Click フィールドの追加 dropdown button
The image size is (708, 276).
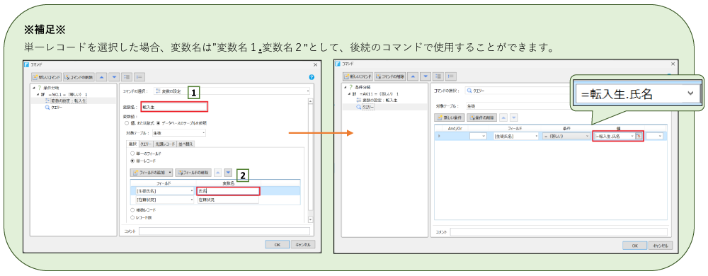tap(152, 172)
